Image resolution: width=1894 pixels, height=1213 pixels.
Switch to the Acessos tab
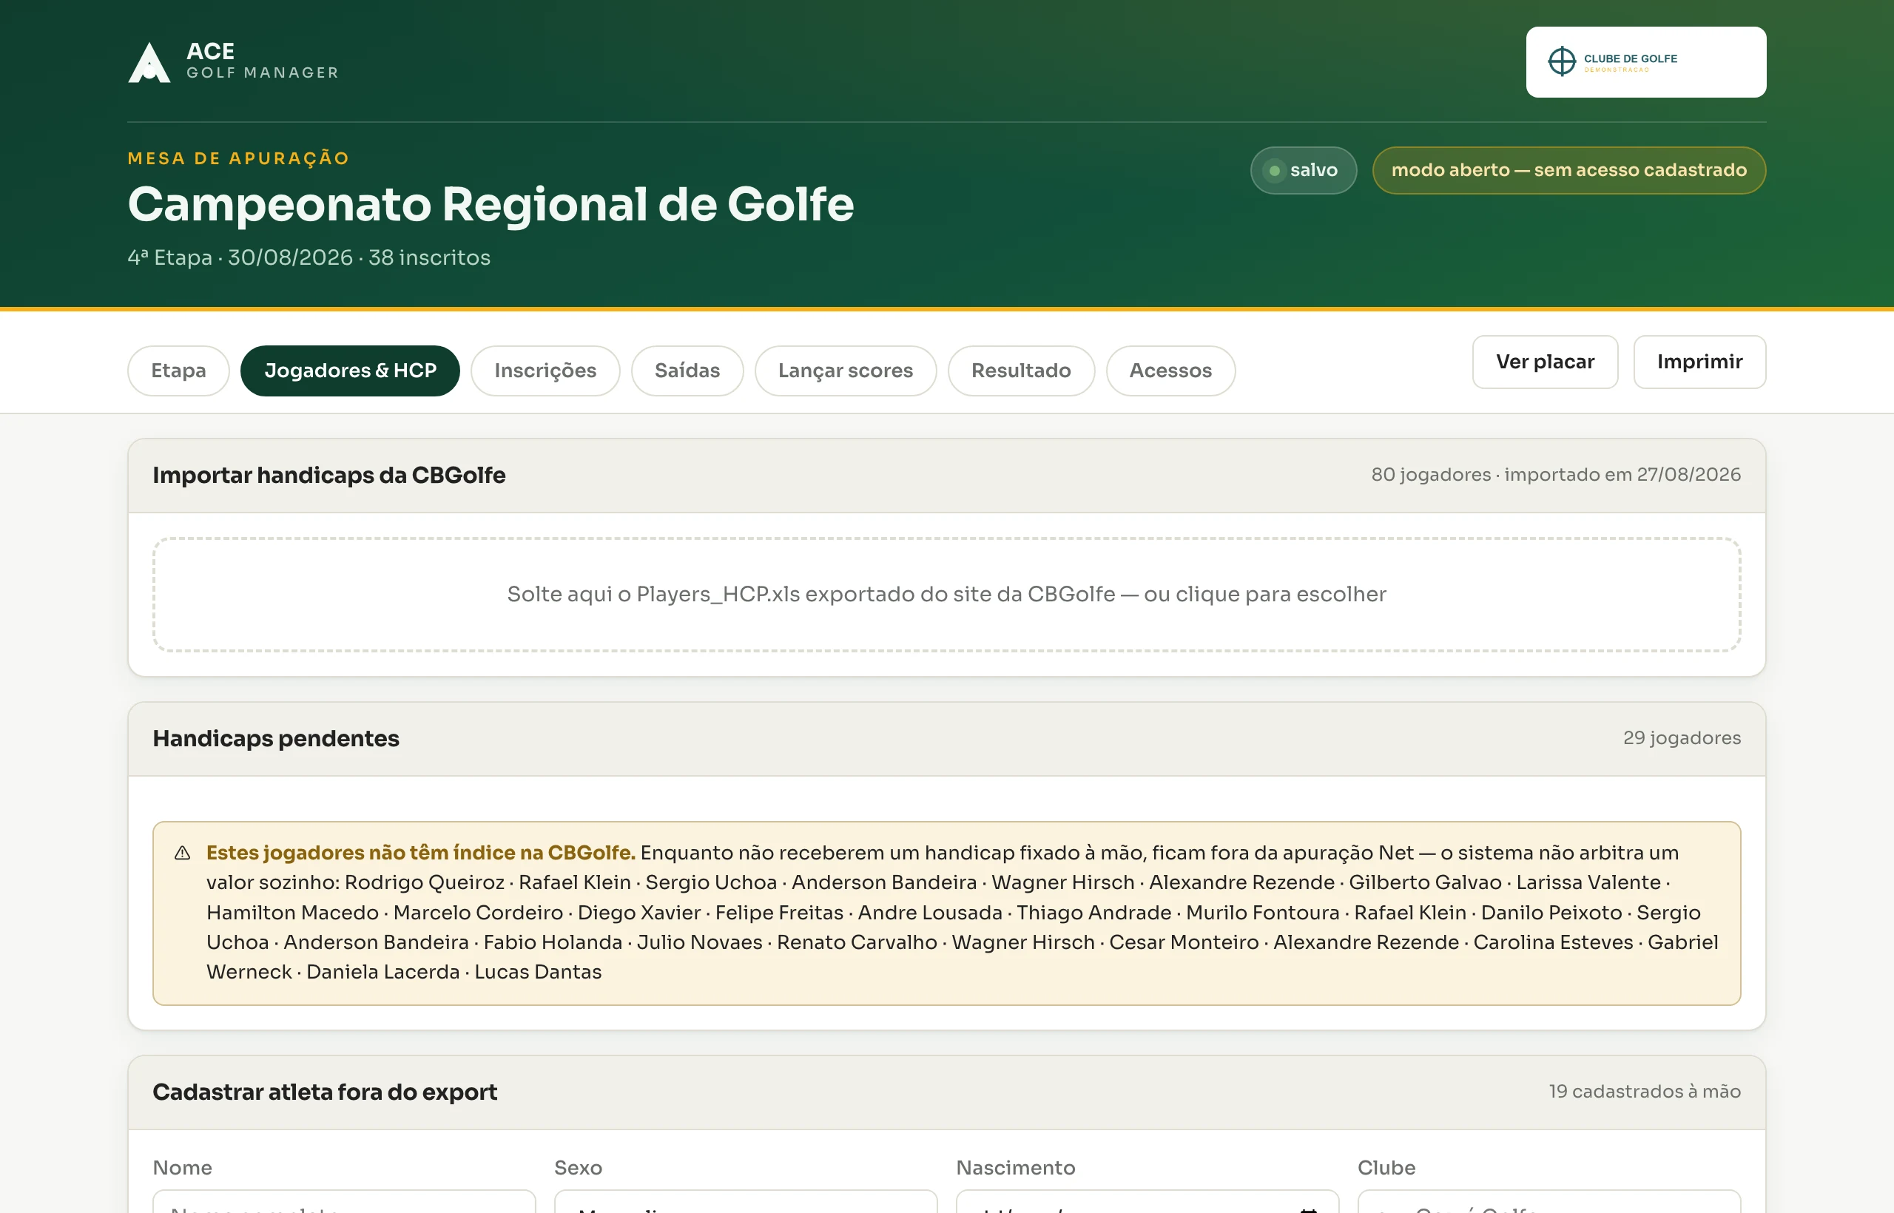(x=1170, y=371)
